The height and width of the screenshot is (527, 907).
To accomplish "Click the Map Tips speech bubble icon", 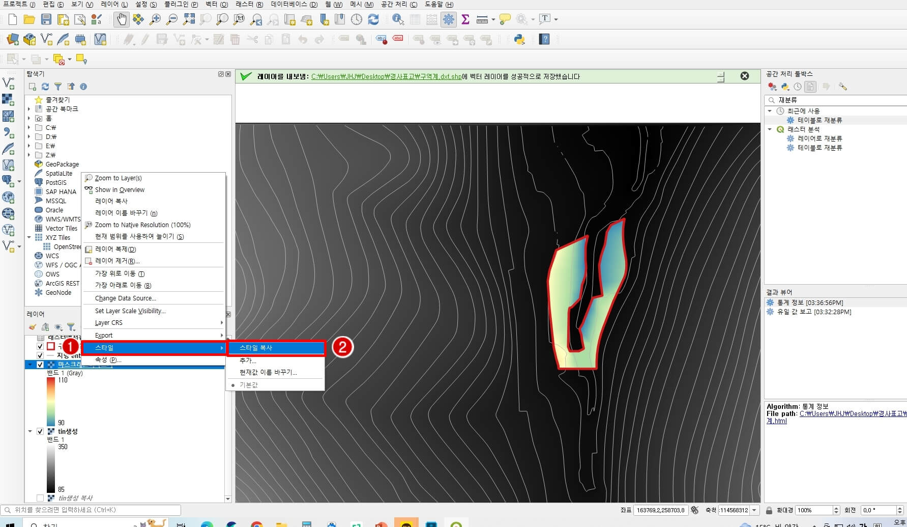I will (505, 19).
